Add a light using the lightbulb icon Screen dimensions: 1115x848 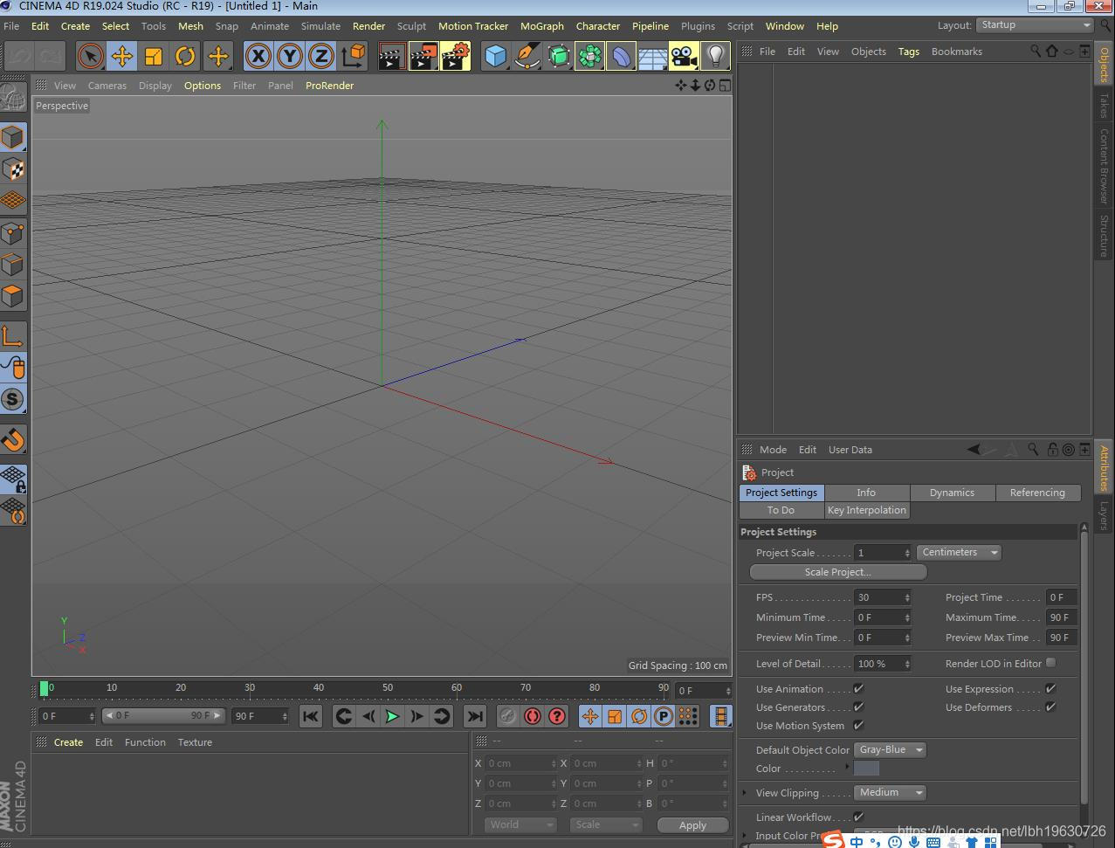pos(716,57)
